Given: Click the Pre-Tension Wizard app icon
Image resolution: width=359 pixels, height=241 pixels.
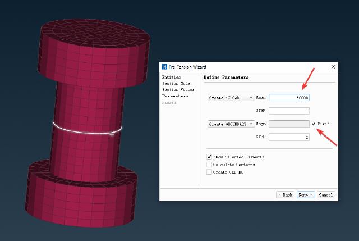Looking at the screenshot, I should (164, 67).
